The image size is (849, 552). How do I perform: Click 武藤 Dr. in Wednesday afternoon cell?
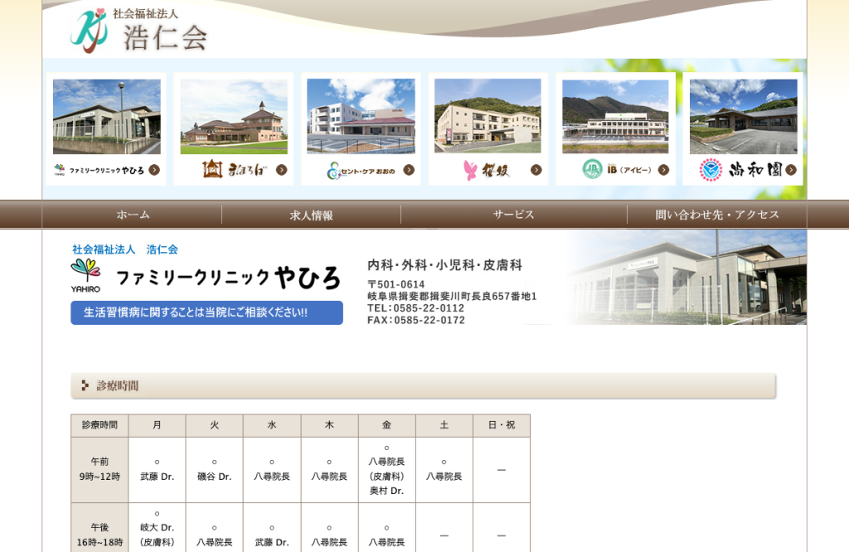pos(272,542)
